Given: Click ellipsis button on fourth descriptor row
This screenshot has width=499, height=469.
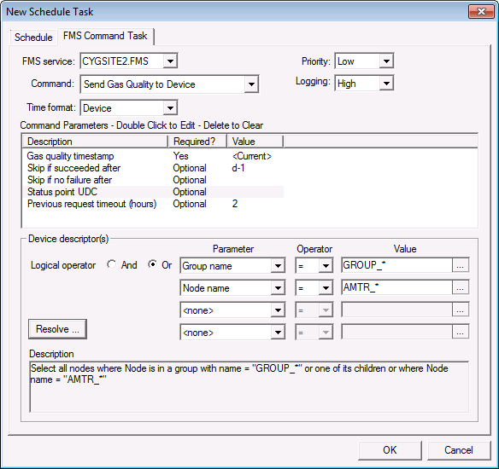Looking at the screenshot, I should [x=461, y=332].
